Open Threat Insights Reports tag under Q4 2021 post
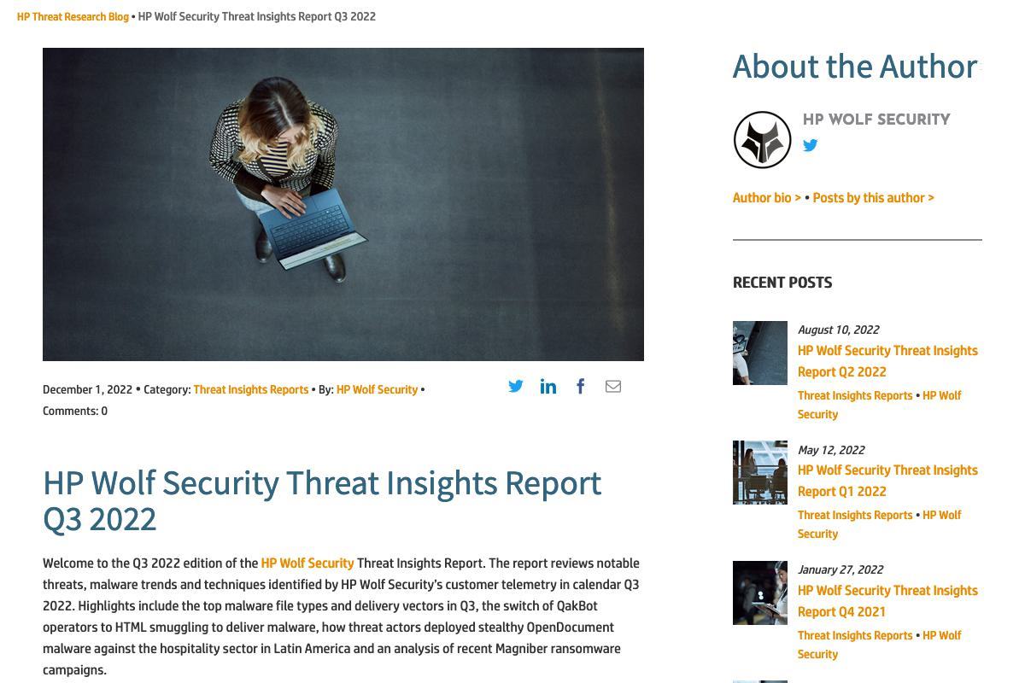Image resolution: width=1025 pixels, height=683 pixels. 855,636
